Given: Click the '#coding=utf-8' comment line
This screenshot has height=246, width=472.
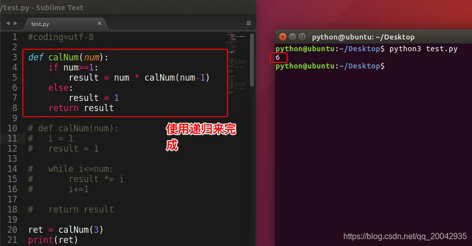Looking at the screenshot, I should pos(61,37).
